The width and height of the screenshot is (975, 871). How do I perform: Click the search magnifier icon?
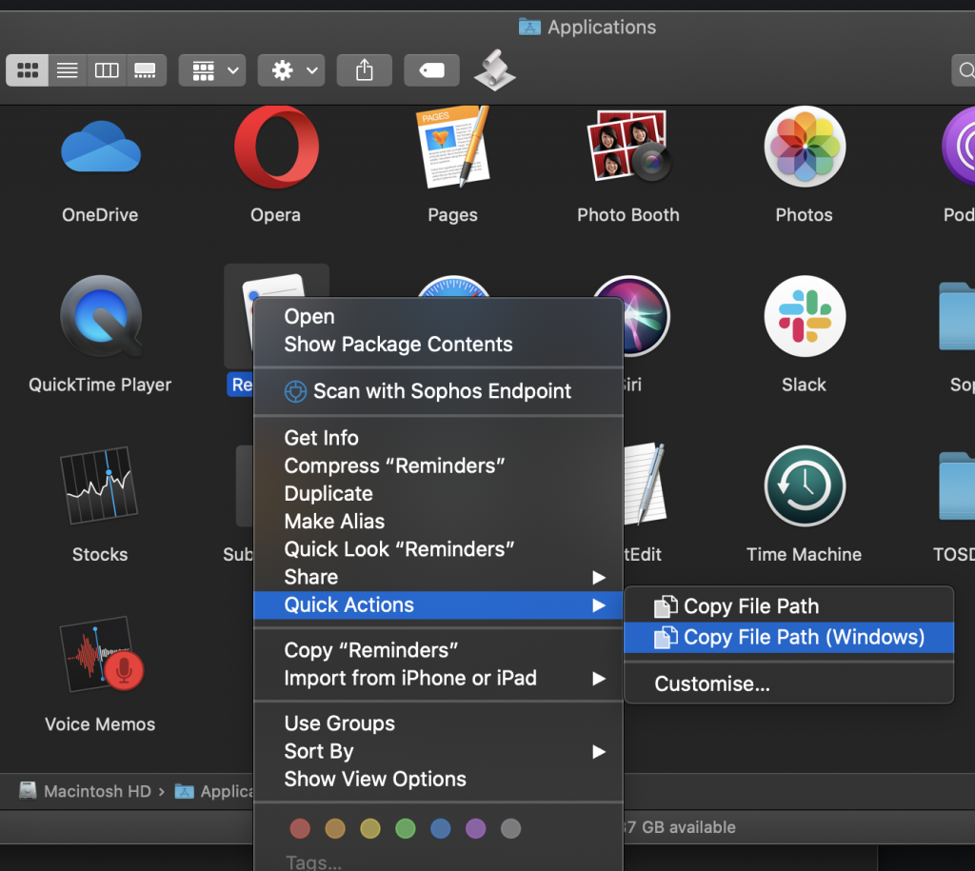coord(966,70)
